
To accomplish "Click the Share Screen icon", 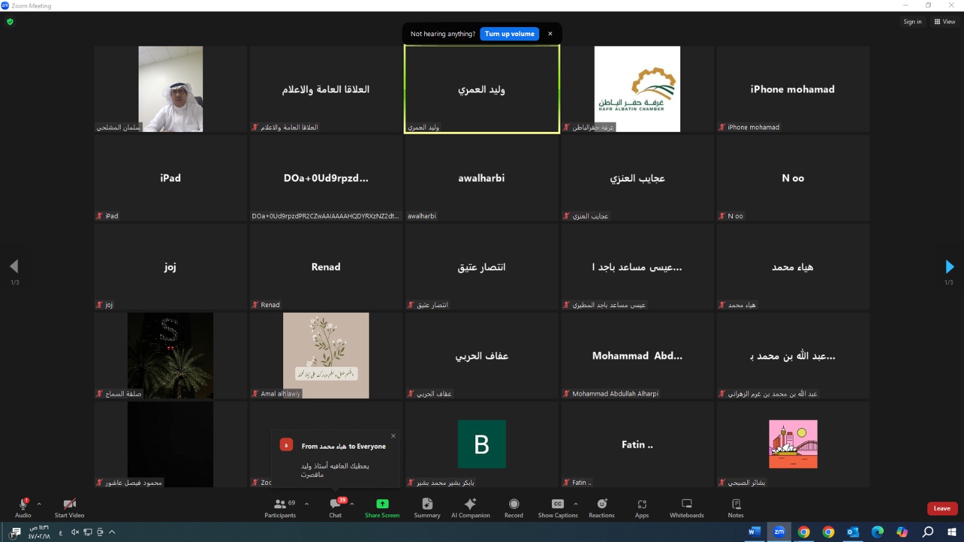I will (382, 504).
